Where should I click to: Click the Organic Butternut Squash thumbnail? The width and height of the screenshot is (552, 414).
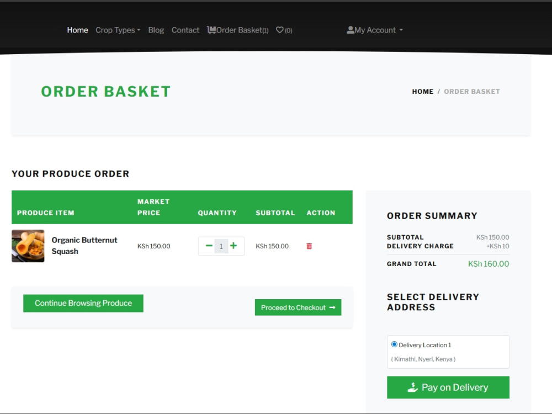[x=28, y=246]
